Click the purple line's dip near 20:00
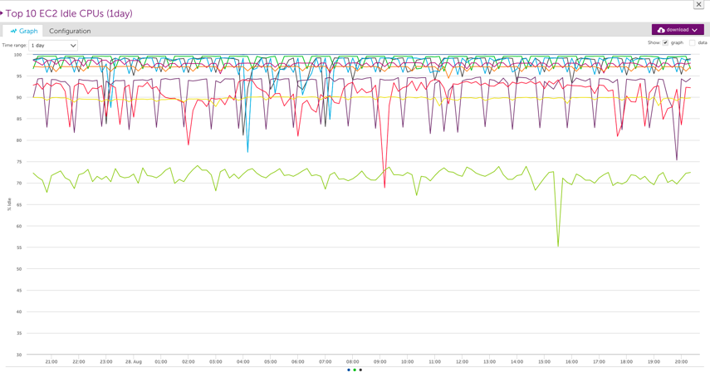Image resolution: width=710 pixels, height=387 pixels. click(677, 159)
